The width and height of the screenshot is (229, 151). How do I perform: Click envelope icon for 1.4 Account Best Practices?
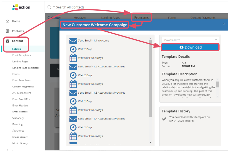coord(73,119)
